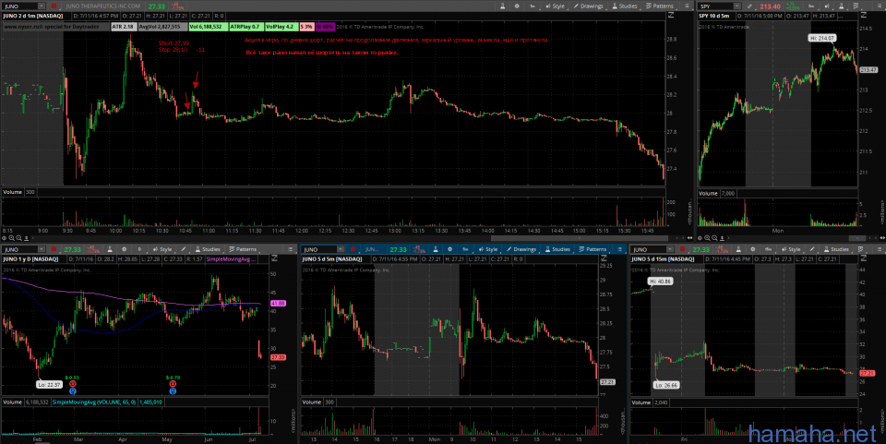Open Drawings menu in top main chart
The image size is (886, 444).
[x=588, y=6]
